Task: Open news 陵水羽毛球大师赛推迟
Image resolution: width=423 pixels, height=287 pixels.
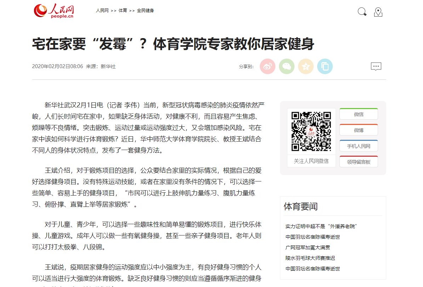Action: 310,258
